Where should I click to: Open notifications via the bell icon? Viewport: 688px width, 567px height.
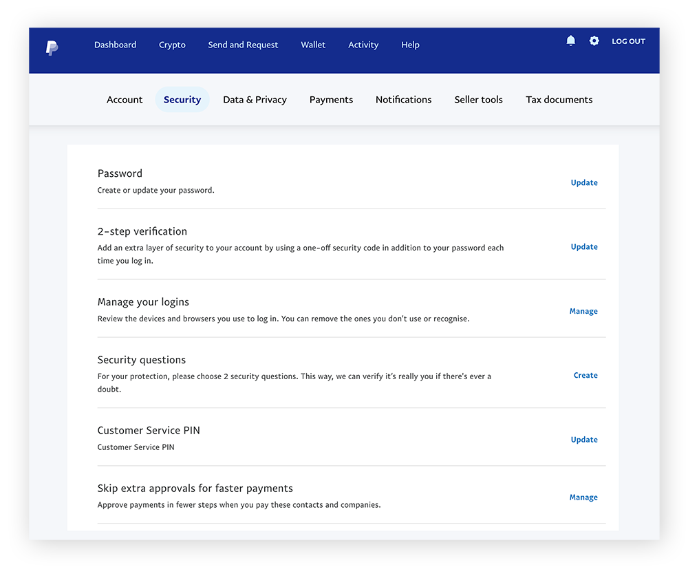(x=570, y=41)
